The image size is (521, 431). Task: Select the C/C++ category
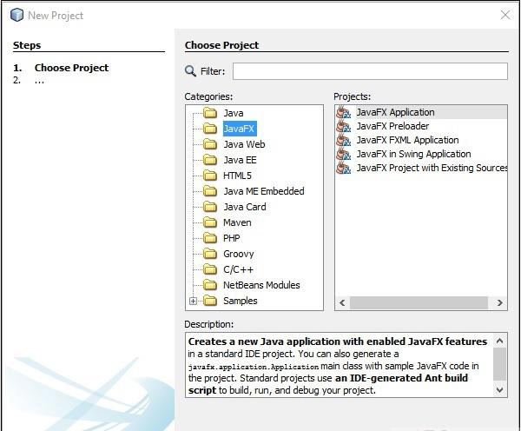point(238,269)
